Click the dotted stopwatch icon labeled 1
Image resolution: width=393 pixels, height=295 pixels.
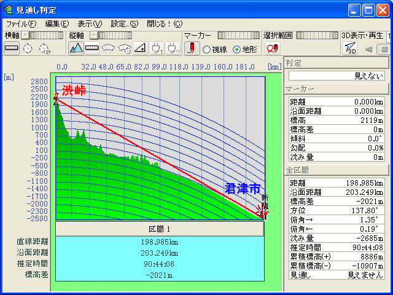tap(157, 48)
